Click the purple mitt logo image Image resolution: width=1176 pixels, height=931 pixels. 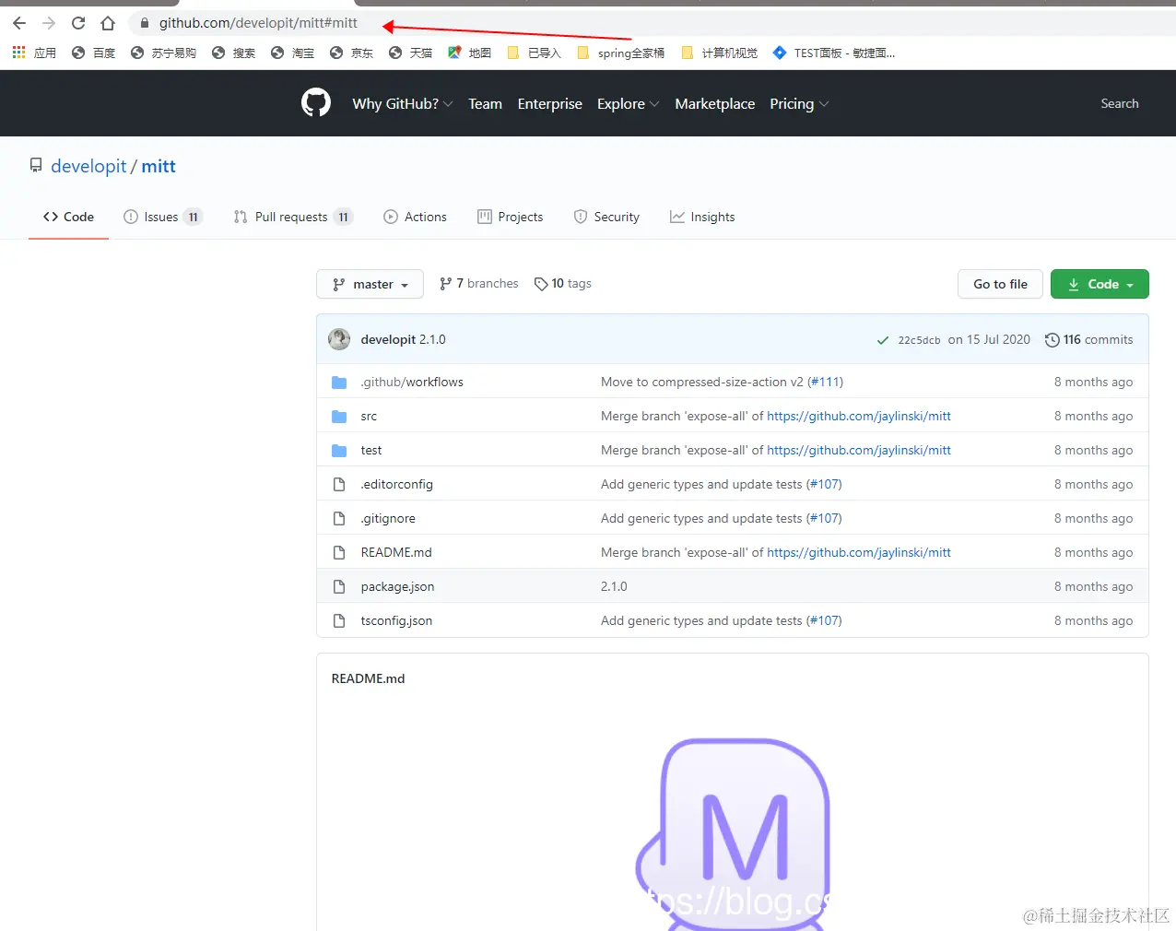pyautogui.click(x=733, y=834)
